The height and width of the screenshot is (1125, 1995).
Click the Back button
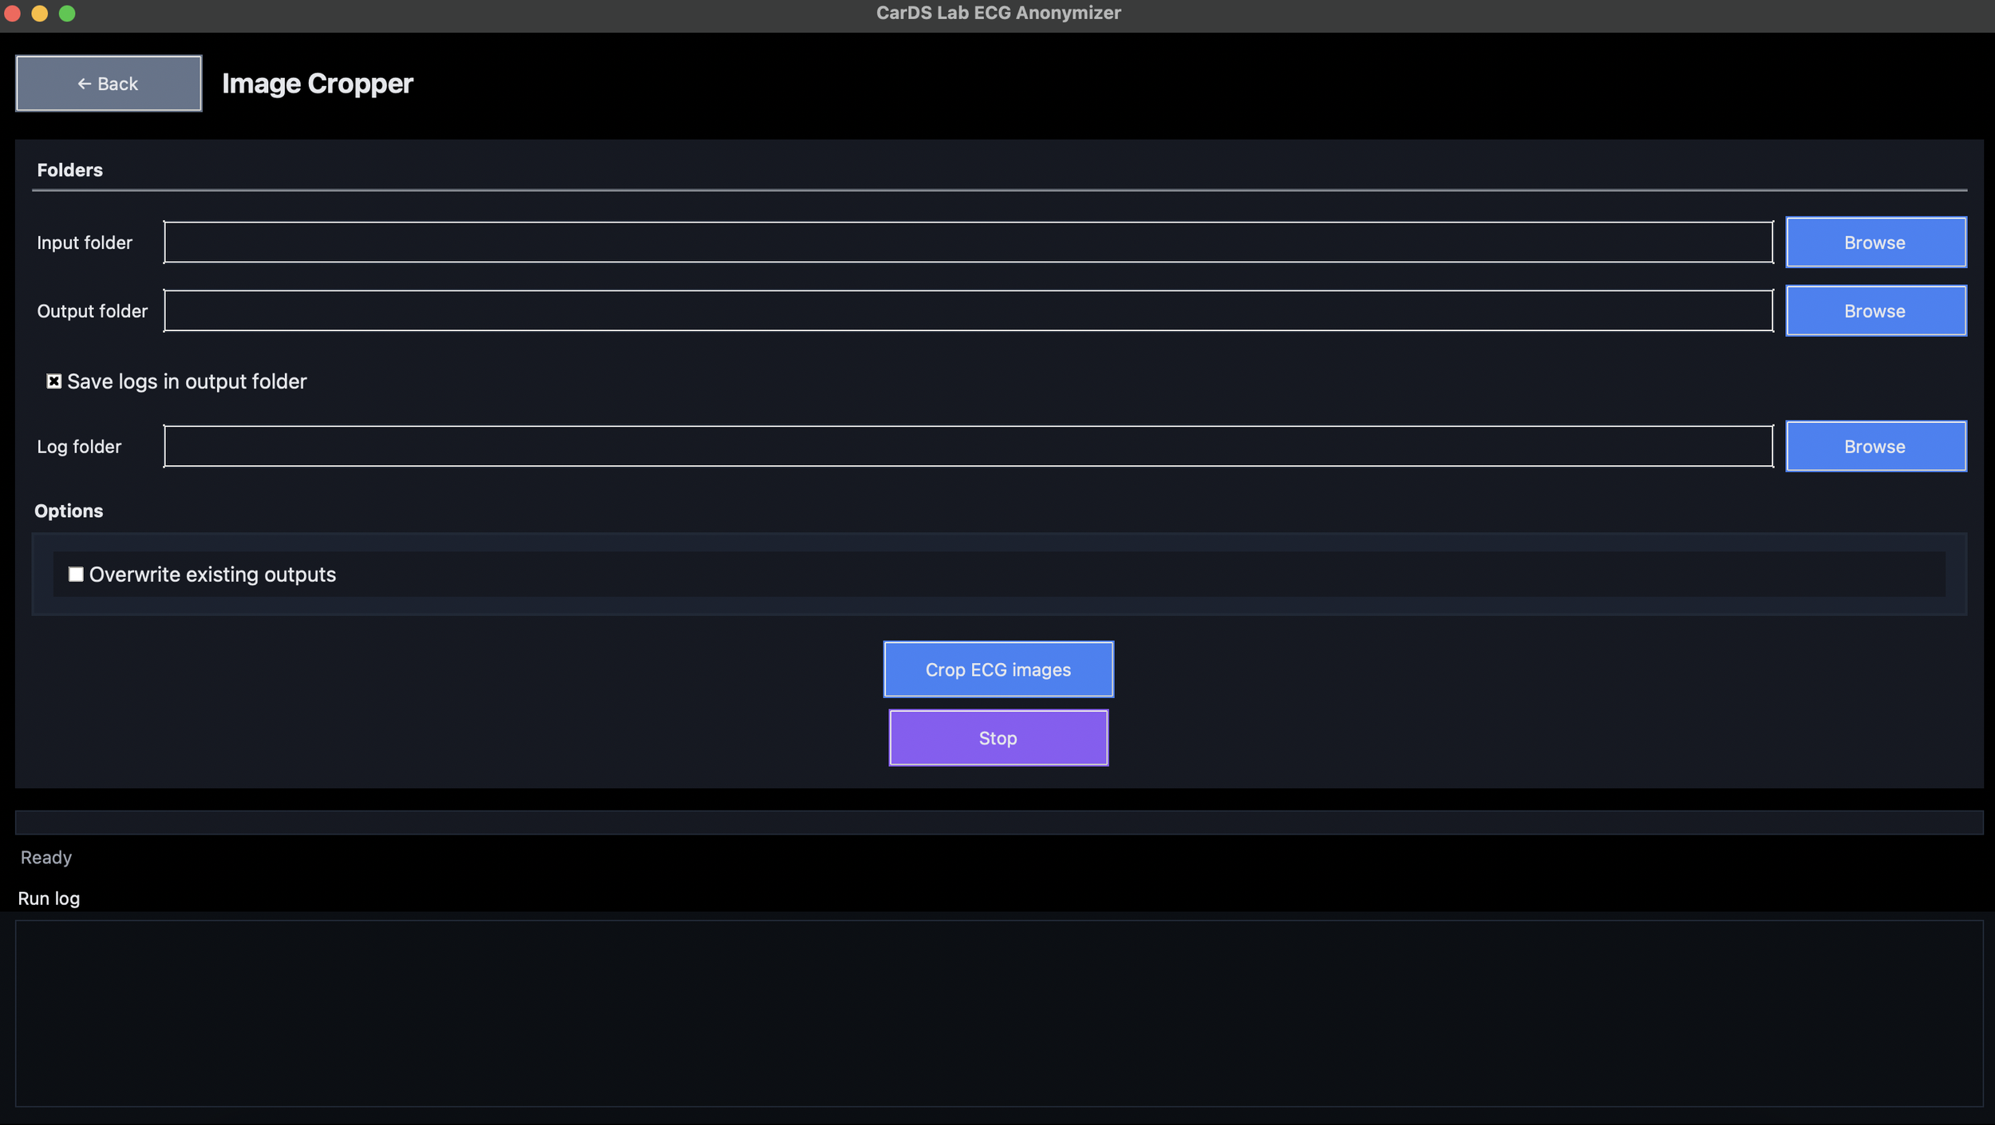pyautogui.click(x=109, y=84)
